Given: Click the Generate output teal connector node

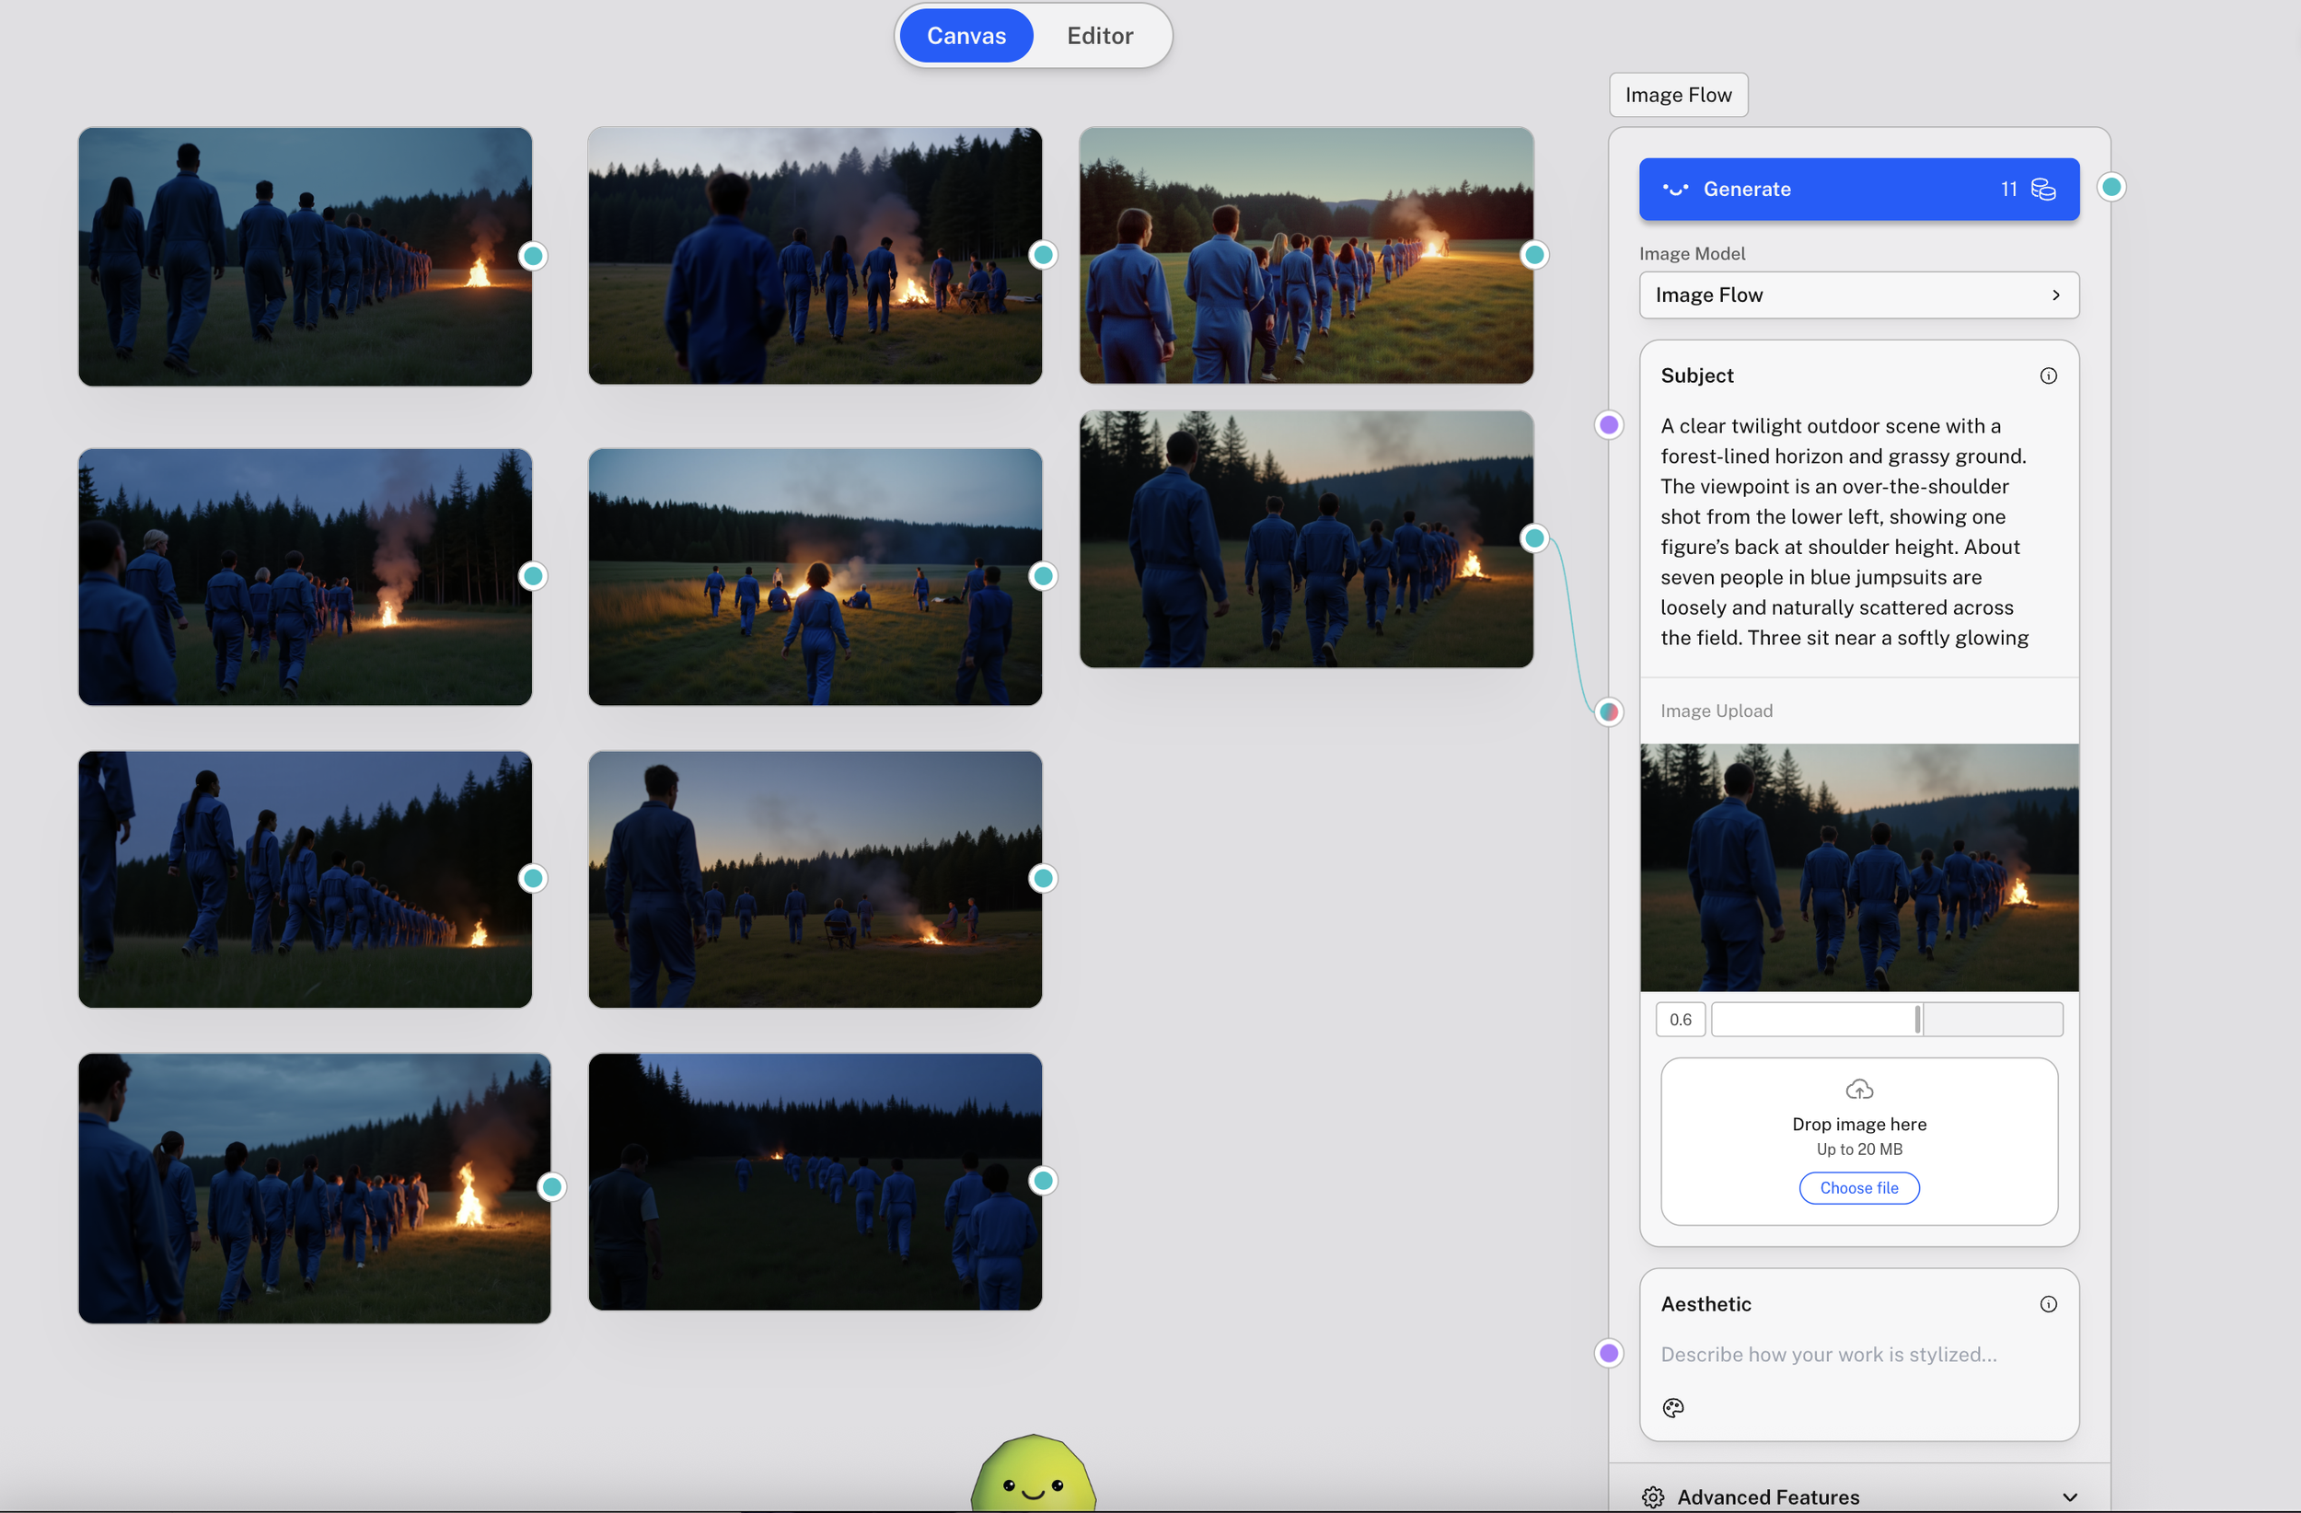Looking at the screenshot, I should click(2111, 188).
